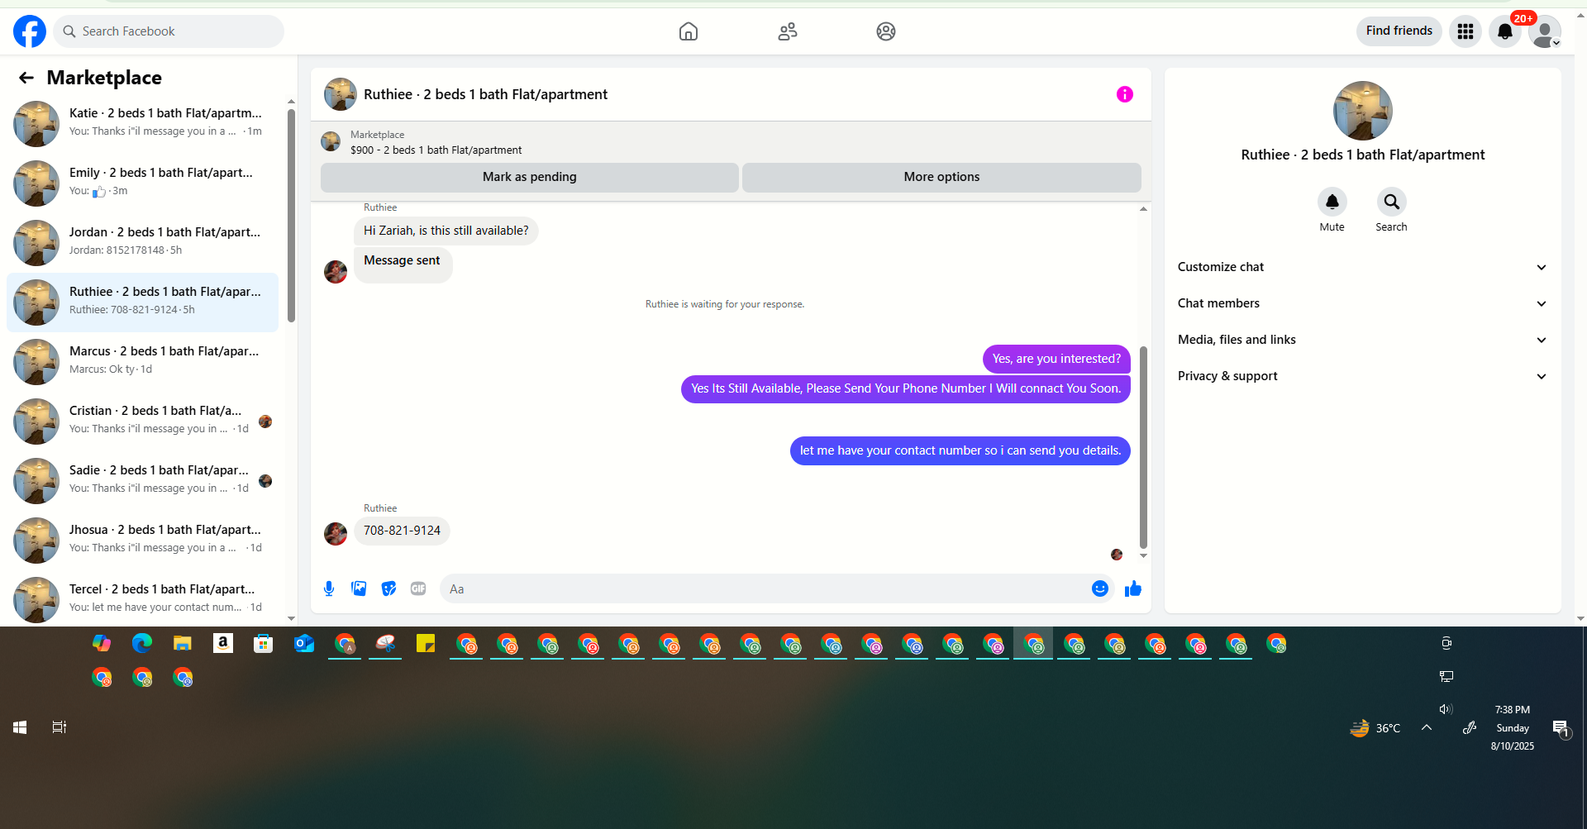The height and width of the screenshot is (829, 1587).
Task: Open File Explorer from the taskbar
Action: (x=183, y=643)
